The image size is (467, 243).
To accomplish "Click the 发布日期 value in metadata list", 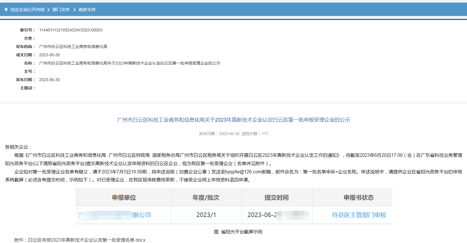I will pos(49,80).
